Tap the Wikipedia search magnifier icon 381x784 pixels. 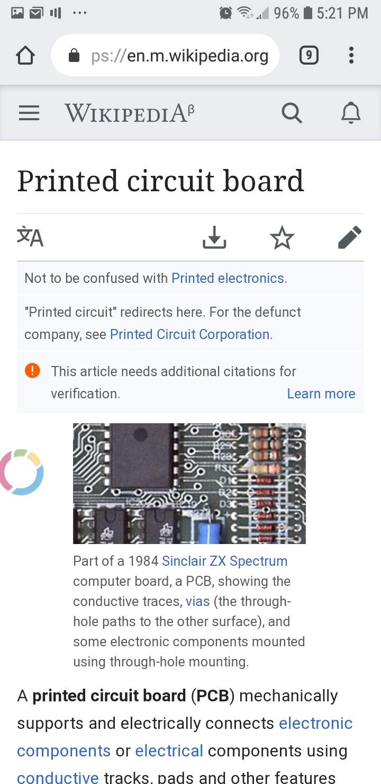click(292, 112)
